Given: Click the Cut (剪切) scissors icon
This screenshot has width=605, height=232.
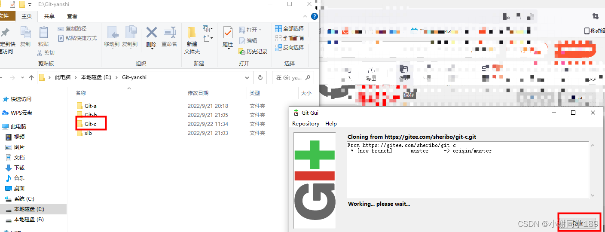Looking at the screenshot, I should 40,53.
